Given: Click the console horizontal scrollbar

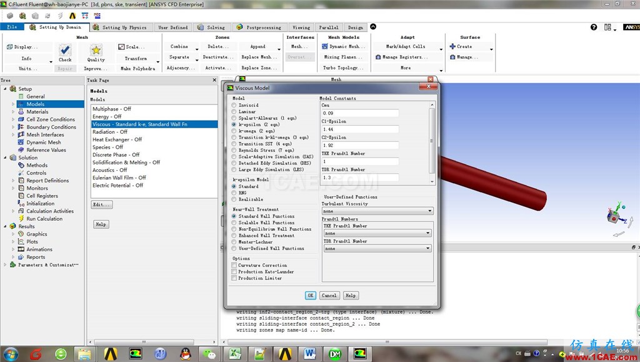Looking at the screenshot, I should [387, 342].
